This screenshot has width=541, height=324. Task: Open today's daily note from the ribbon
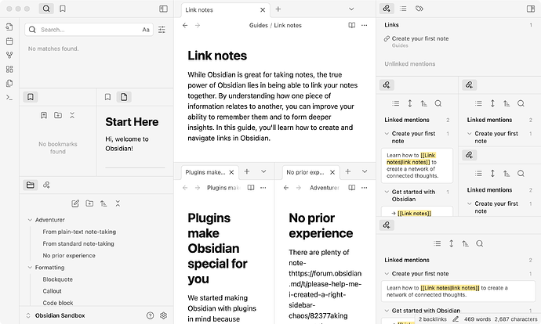pyautogui.click(x=9, y=41)
